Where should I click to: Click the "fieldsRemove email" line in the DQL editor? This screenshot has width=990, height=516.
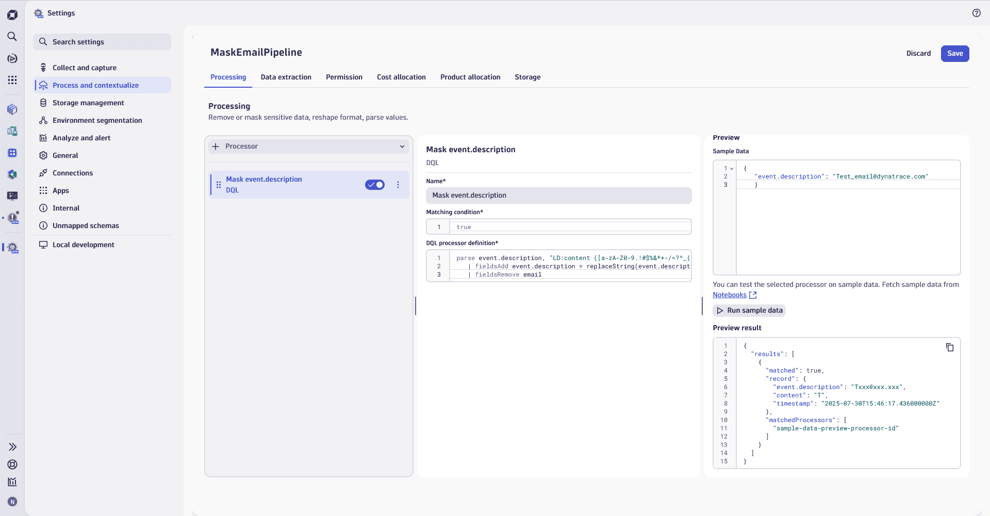(508, 275)
